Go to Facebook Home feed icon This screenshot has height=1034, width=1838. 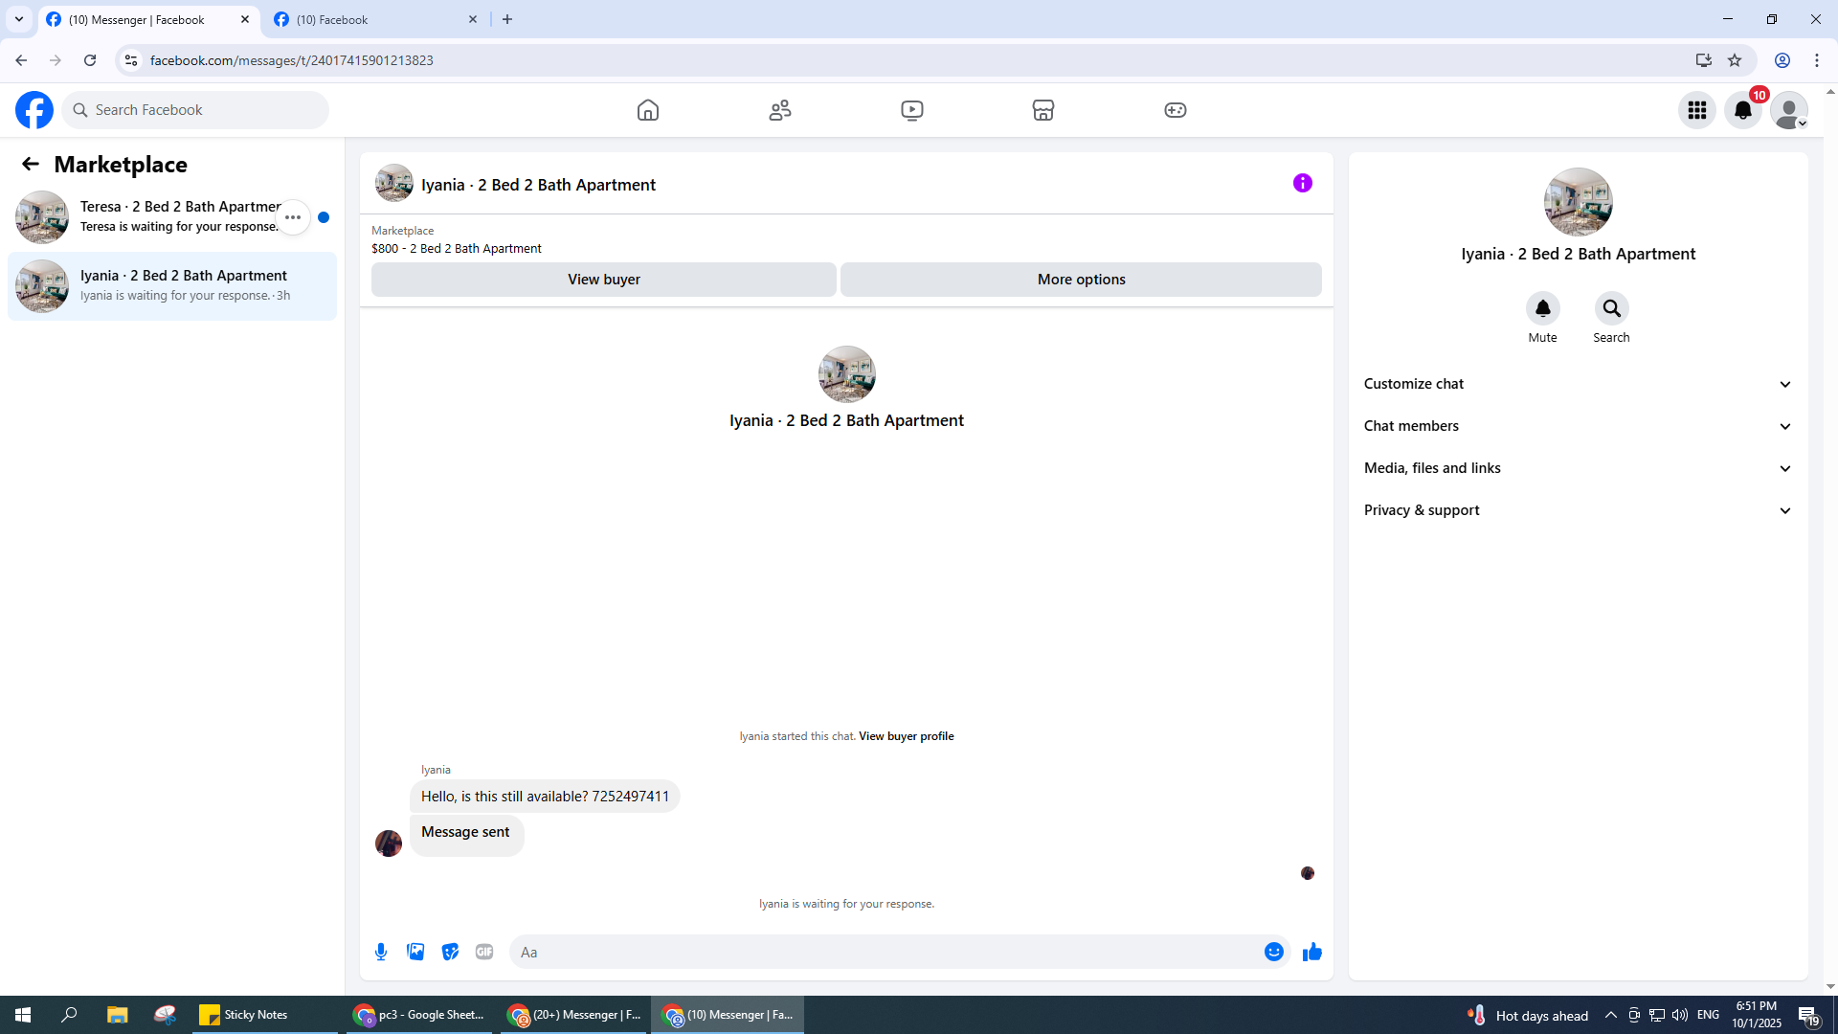click(648, 110)
